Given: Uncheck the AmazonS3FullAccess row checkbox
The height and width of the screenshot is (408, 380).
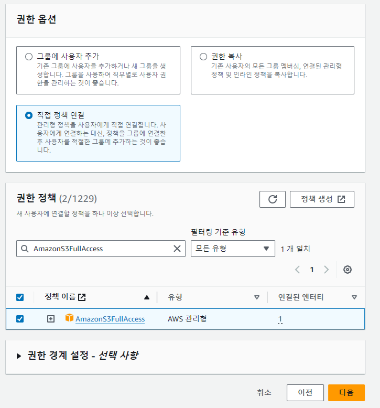Looking at the screenshot, I should coord(20,319).
